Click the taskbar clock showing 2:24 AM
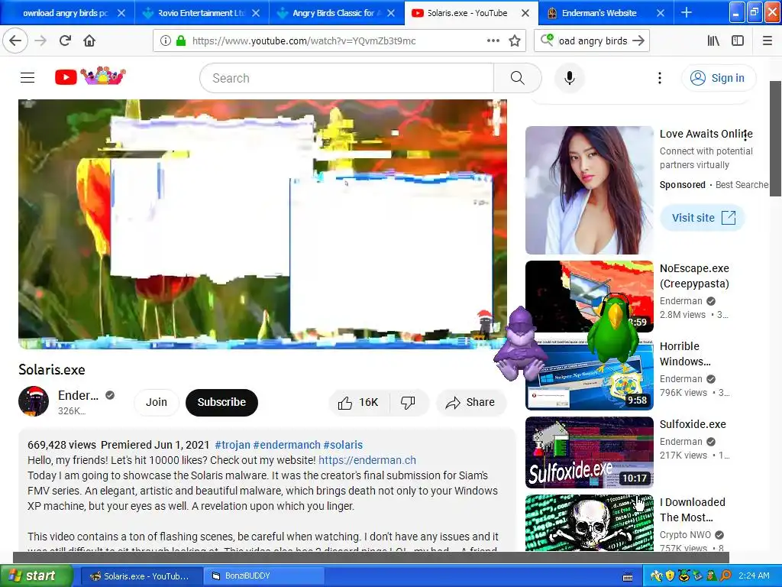 [754, 576]
